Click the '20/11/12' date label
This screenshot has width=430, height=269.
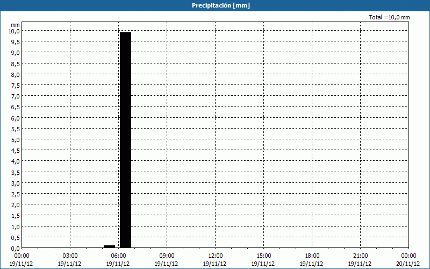(408, 264)
